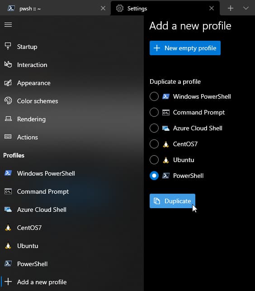Click the plus icon beside Add a new profile
Viewport: 255px width, 291px height.
click(x=8, y=281)
